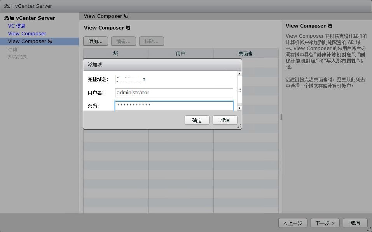
Task: Click the 域 column header of the table
Action: [115, 53]
